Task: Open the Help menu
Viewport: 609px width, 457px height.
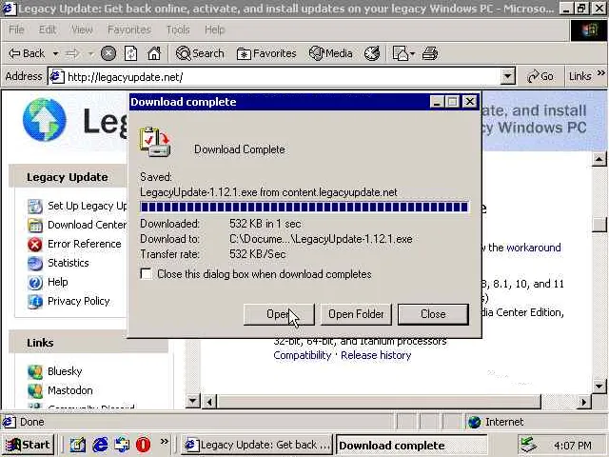Action: click(x=215, y=30)
